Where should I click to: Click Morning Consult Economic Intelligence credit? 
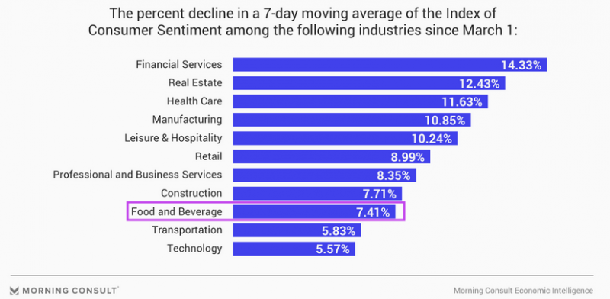click(x=523, y=291)
